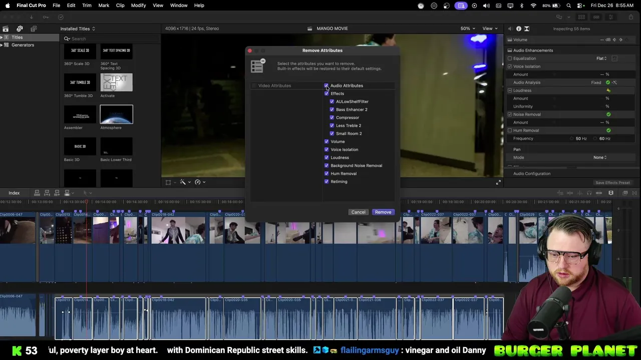
Task: Open the Transition inspector icon
Action: point(526,28)
